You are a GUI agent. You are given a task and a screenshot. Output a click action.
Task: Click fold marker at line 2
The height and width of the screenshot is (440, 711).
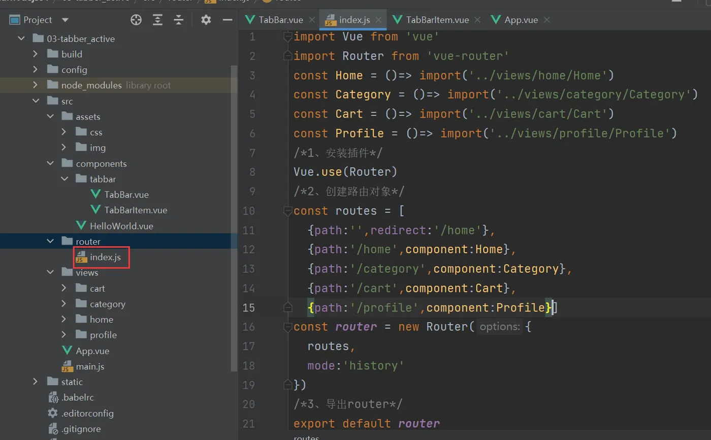click(287, 56)
